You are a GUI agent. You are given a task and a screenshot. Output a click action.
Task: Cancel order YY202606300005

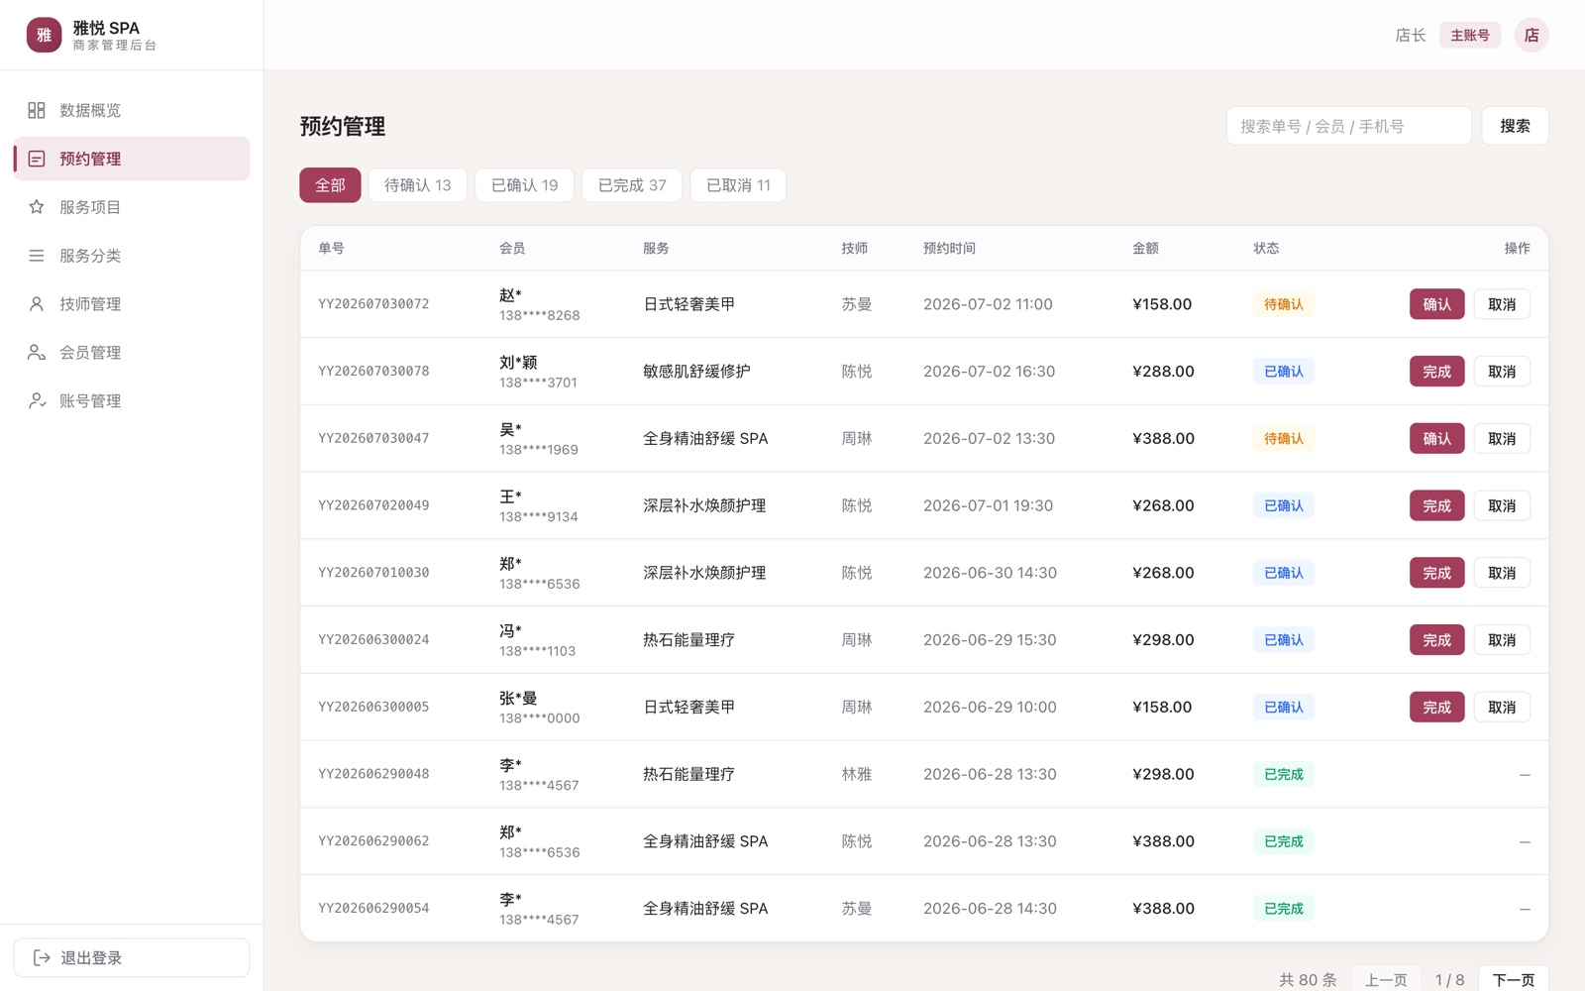[x=1502, y=707]
